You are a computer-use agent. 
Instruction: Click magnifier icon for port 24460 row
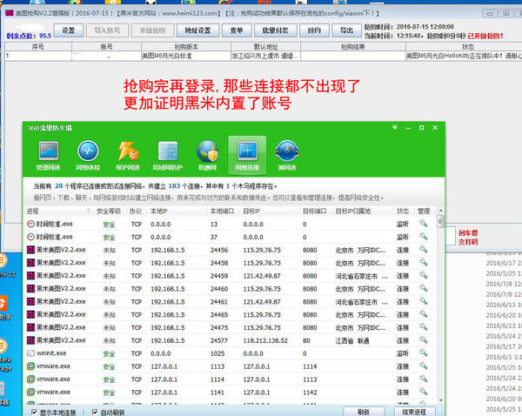[424, 288]
